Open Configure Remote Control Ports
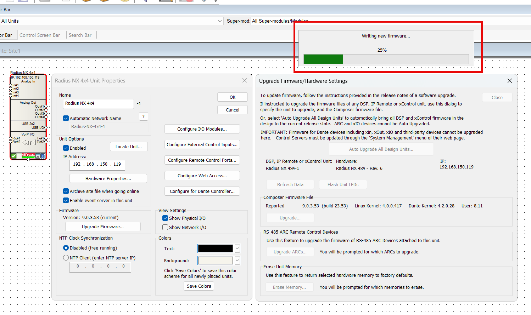The height and width of the screenshot is (315, 531). click(202, 160)
